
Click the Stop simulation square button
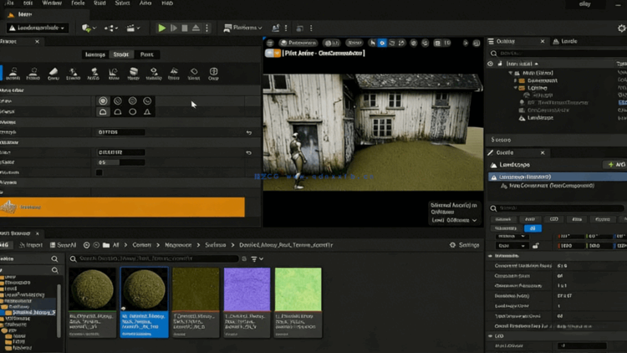pyautogui.click(x=185, y=28)
